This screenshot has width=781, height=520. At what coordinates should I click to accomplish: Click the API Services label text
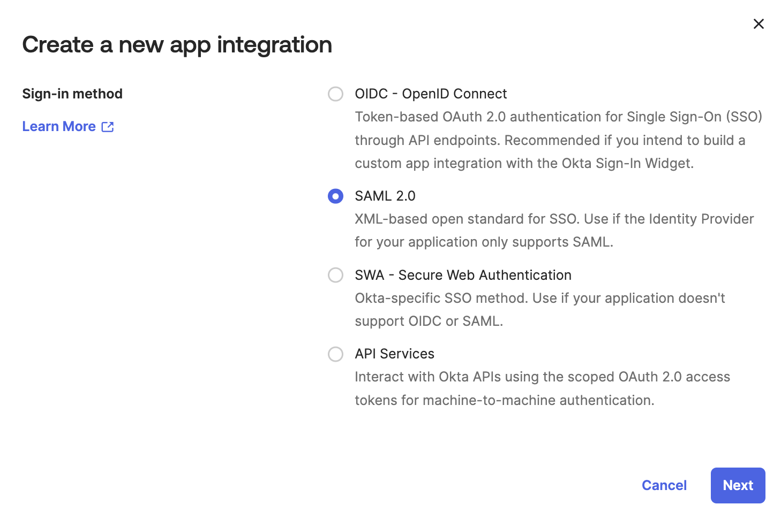[394, 354]
